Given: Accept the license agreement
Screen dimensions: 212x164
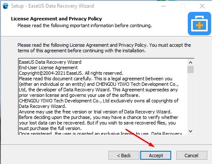Looking at the screenshot, I should coord(156,156).
